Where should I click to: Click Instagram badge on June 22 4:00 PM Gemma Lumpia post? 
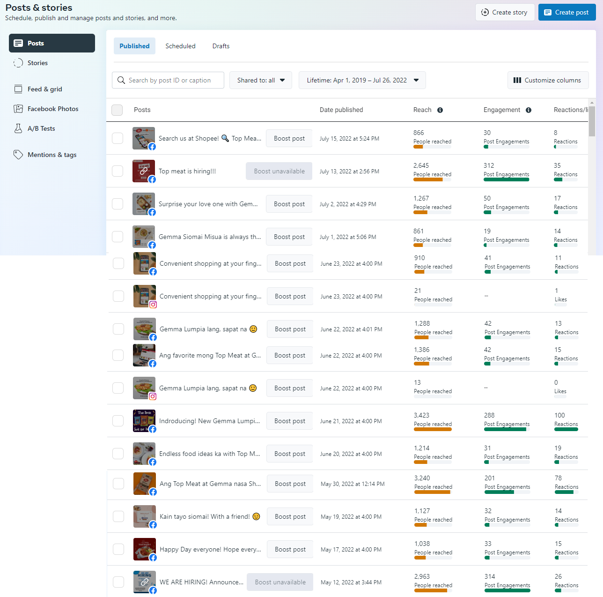click(153, 396)
